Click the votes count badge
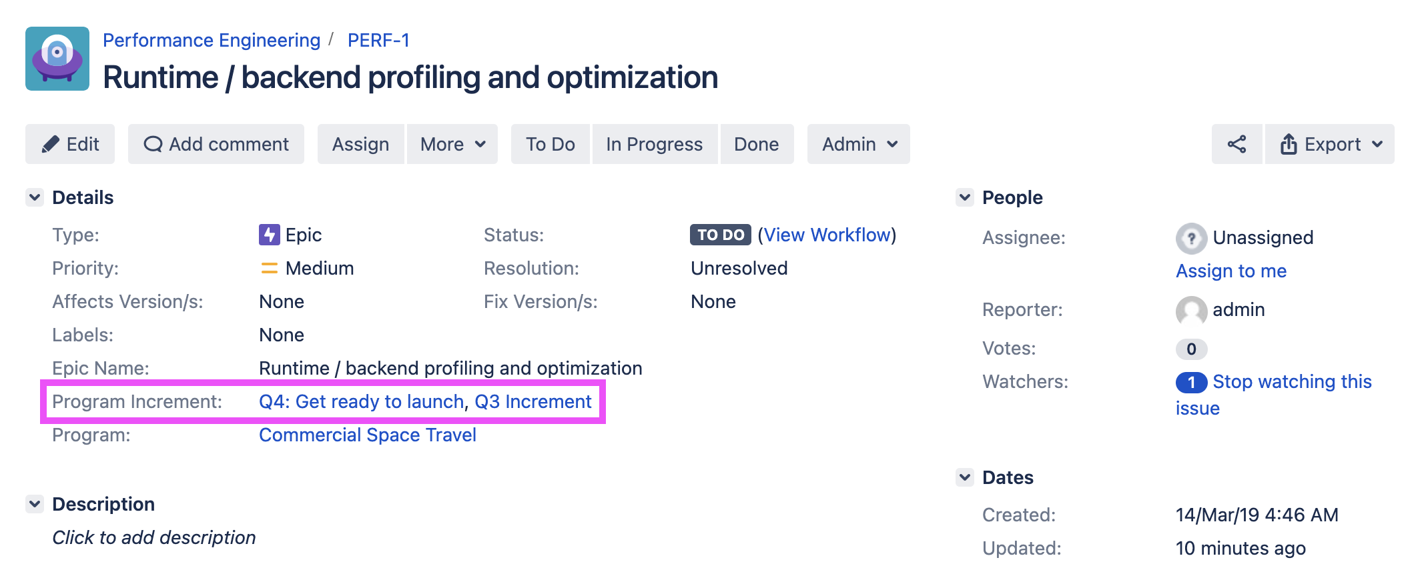The image size is (1420, 588). pos(1191,349)
